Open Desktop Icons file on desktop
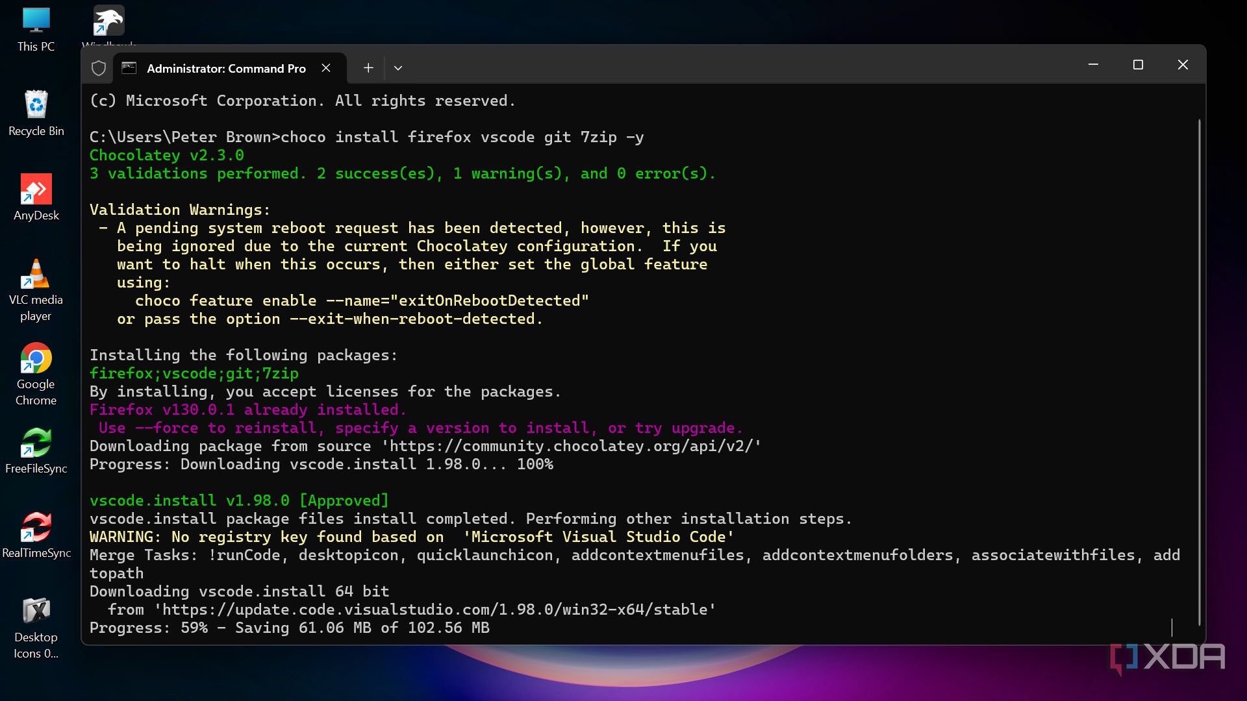Screen dimensions: 1247x701 click(x=36, y=628)
